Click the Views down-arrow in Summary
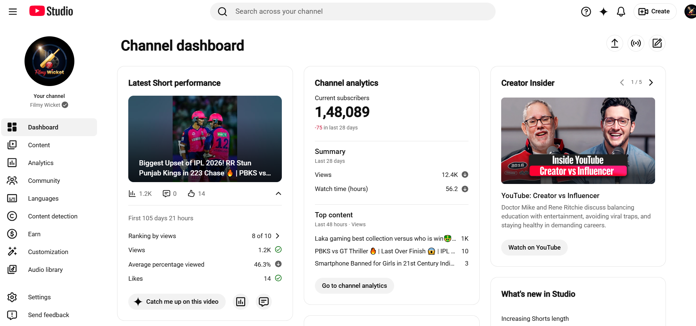 (465, 175)
